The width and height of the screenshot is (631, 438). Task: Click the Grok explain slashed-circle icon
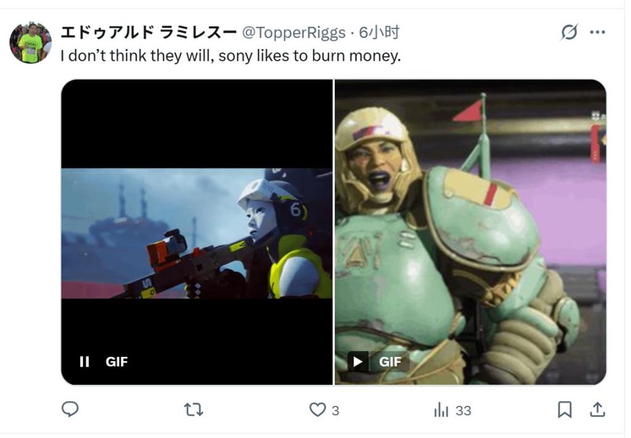coord(569,32)
